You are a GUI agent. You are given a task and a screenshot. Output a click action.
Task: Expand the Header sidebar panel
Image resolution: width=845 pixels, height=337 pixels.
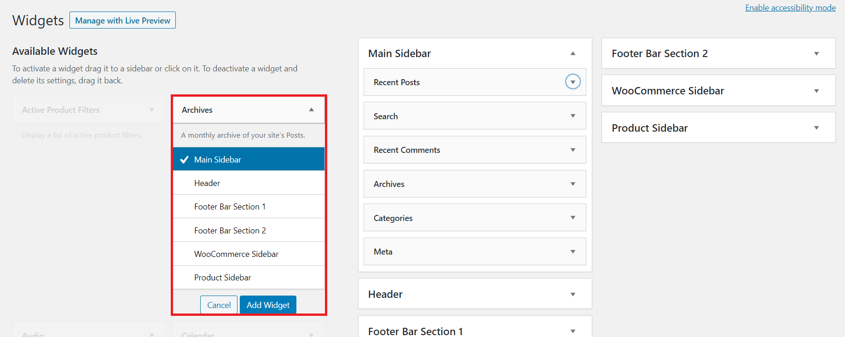573,295
